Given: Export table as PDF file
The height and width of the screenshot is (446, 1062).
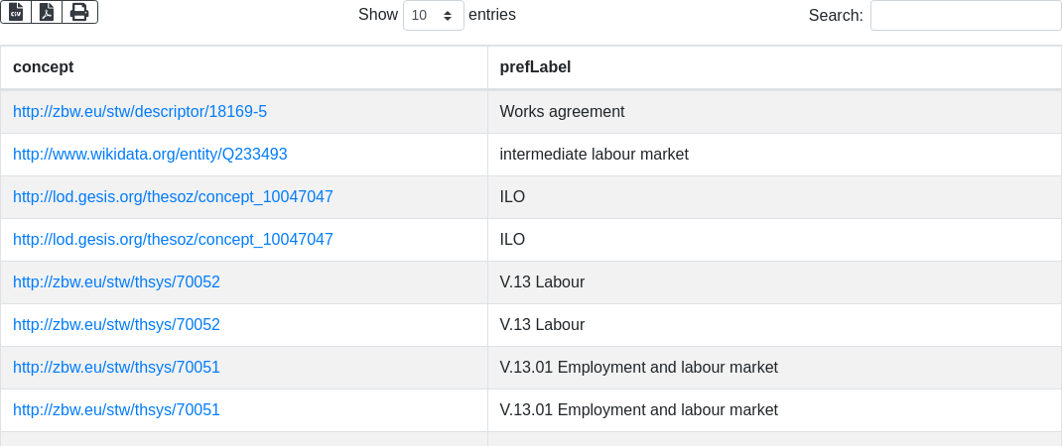Looking at the screenshot, I should pos(47,12).
